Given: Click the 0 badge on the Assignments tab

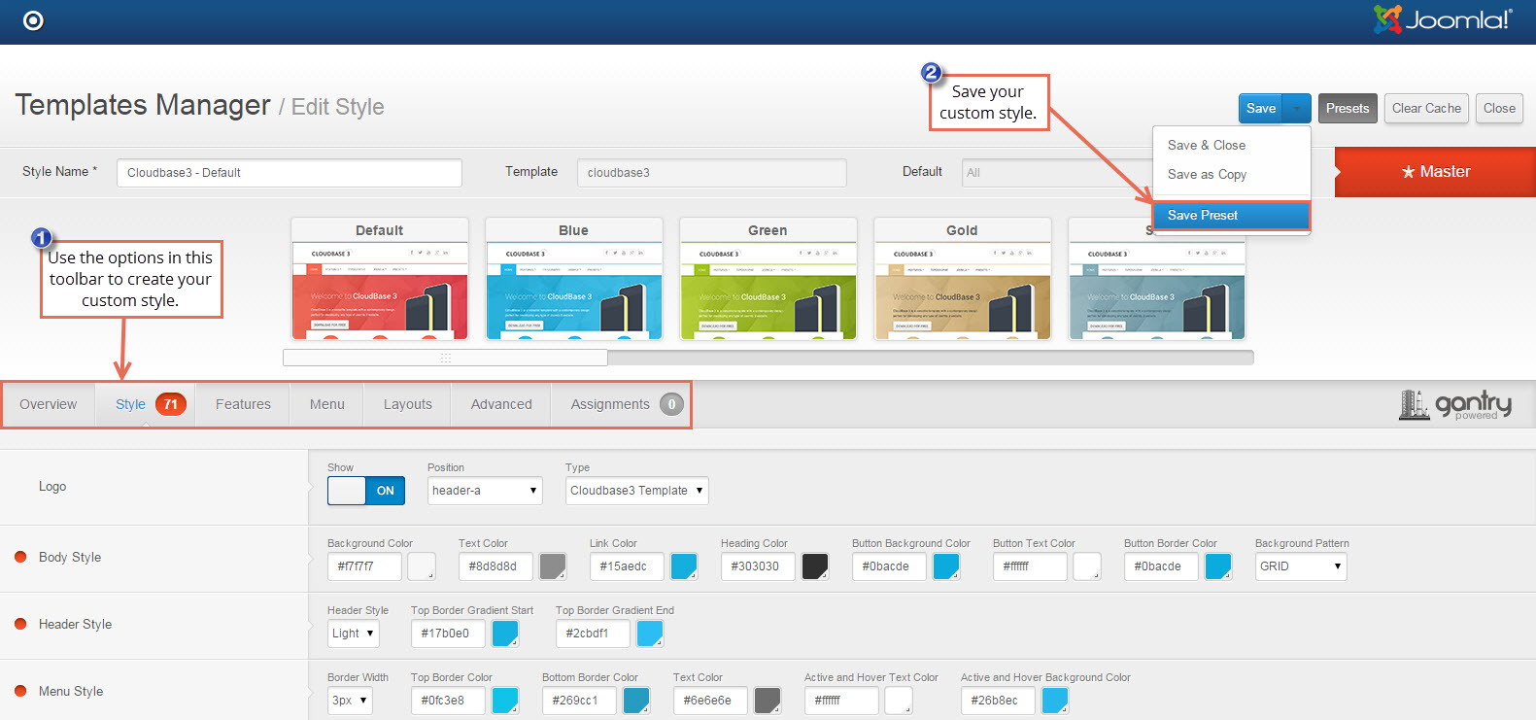Looking at the screenshot, I should 671,404.
